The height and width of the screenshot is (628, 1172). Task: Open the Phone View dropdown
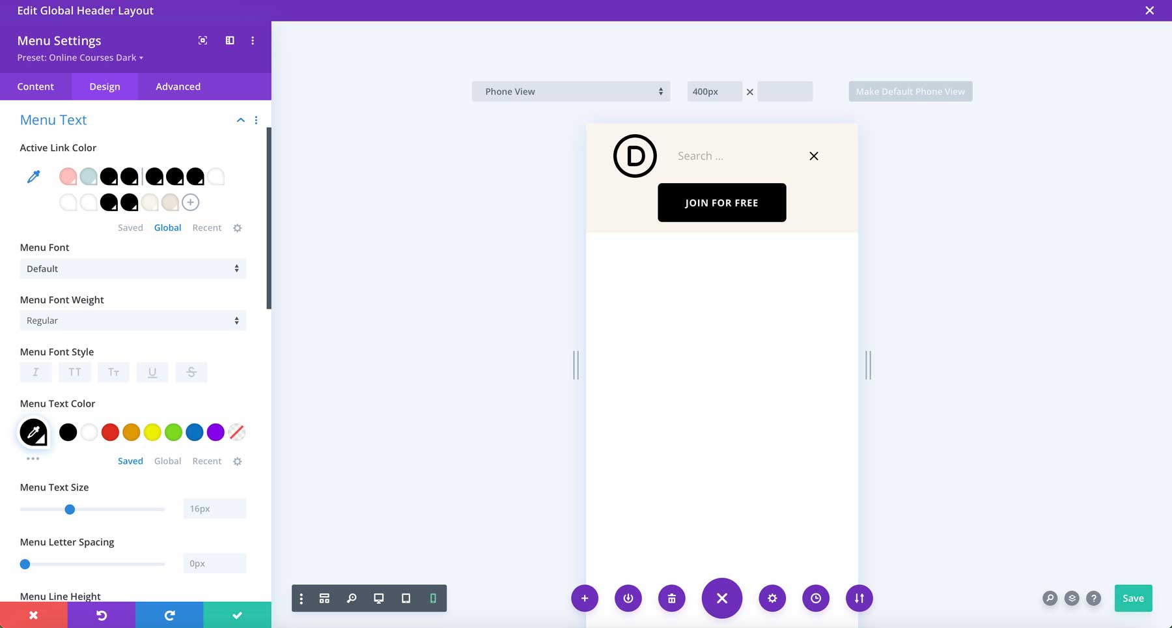coord(570,91)
